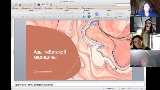Expand the Линия line dropdown arrow
The height and width of the screenshot is (90, 160).
124,16
